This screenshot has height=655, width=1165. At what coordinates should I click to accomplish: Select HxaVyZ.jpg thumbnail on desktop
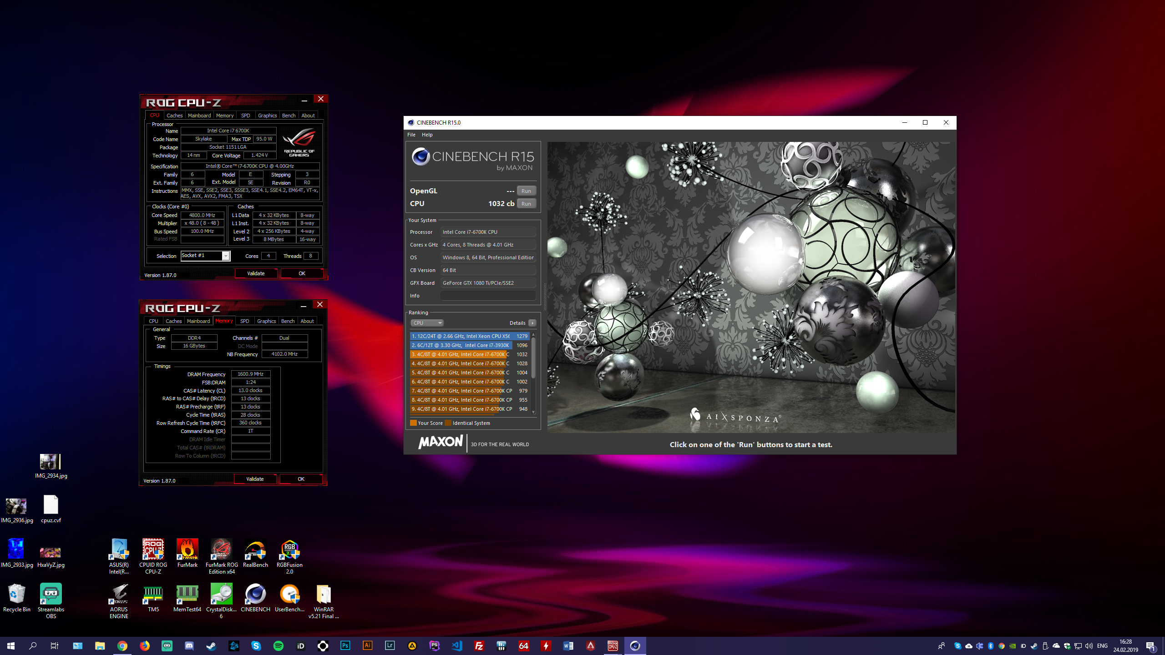click(x=51, y=557)
